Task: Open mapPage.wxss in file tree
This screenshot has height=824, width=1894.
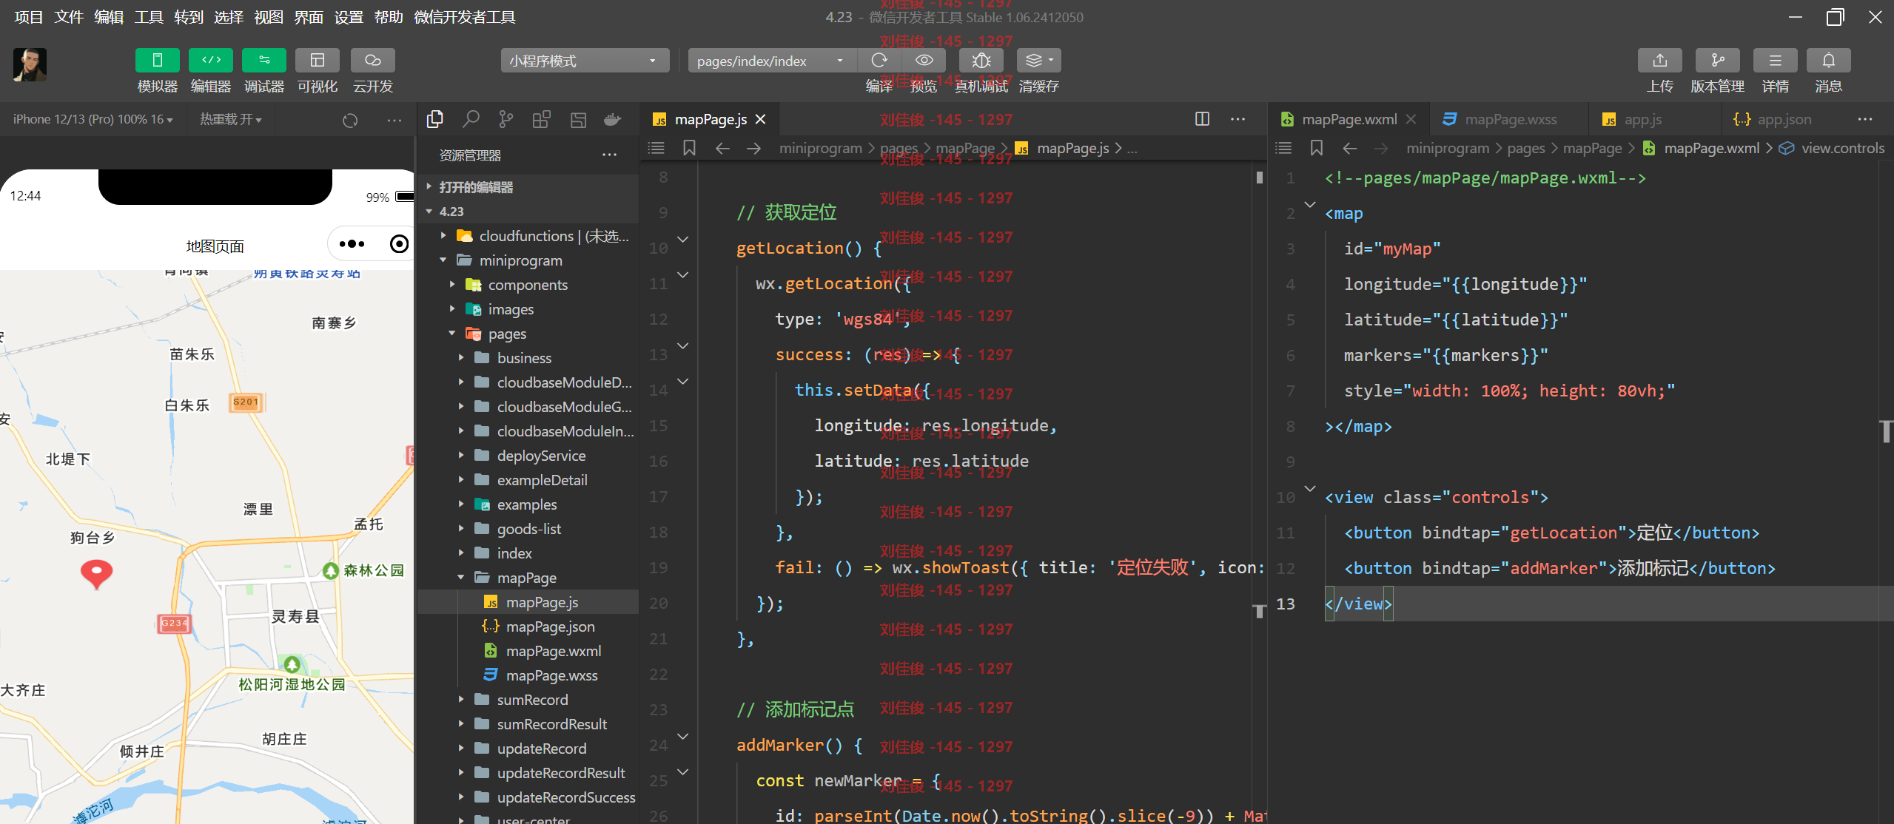Action: [528, 675]
